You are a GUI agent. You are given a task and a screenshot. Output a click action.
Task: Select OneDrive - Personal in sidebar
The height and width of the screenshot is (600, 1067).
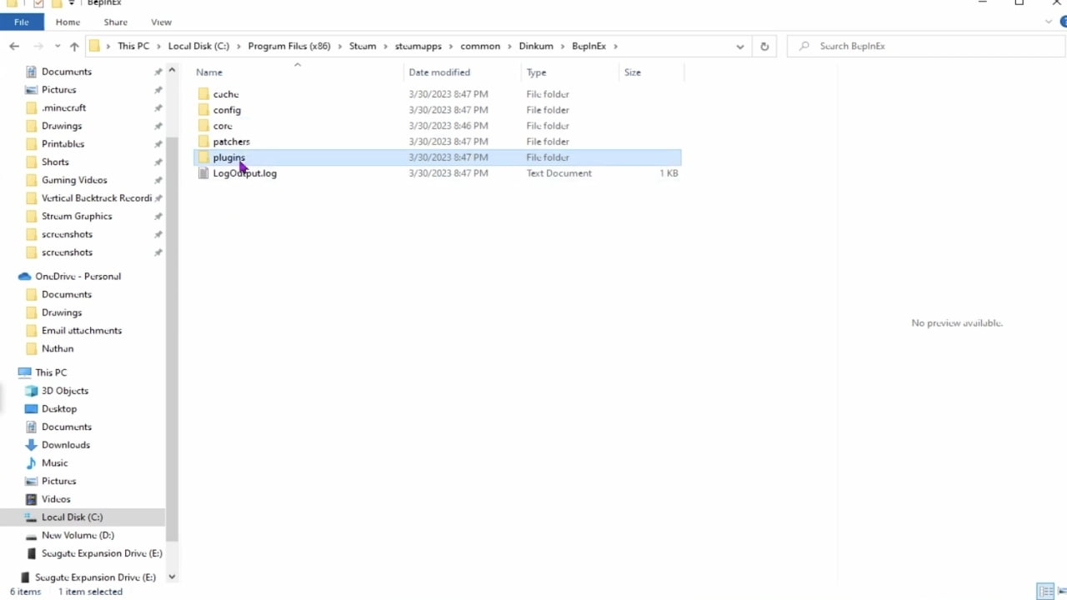[x=78, y=277]
